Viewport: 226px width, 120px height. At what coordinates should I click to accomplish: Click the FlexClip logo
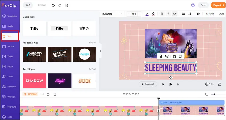9,5
